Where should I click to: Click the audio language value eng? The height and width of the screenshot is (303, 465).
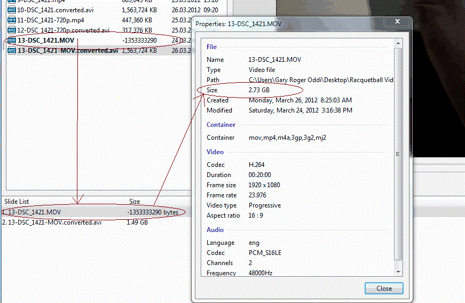[x=254, y=243]
